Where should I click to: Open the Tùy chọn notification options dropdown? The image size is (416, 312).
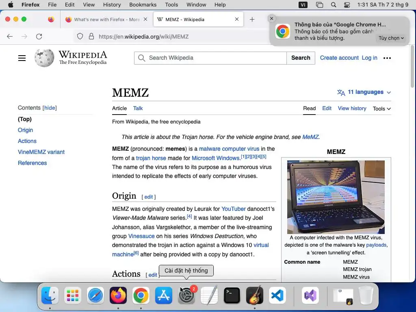(391, 38)
